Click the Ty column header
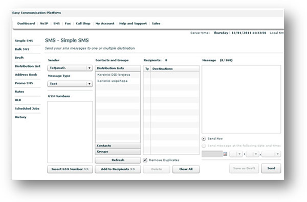The image size is (307, 202). point(147,69)
